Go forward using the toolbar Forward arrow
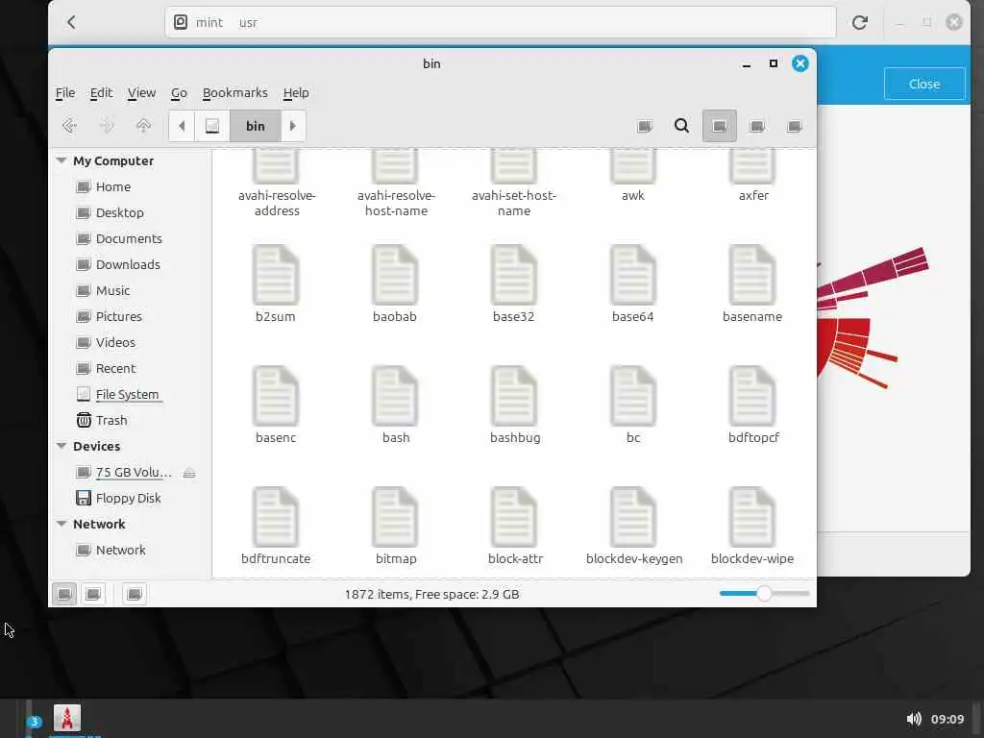Image resolution: width=984 pixels, height=738 pixels. click(107, 126)
